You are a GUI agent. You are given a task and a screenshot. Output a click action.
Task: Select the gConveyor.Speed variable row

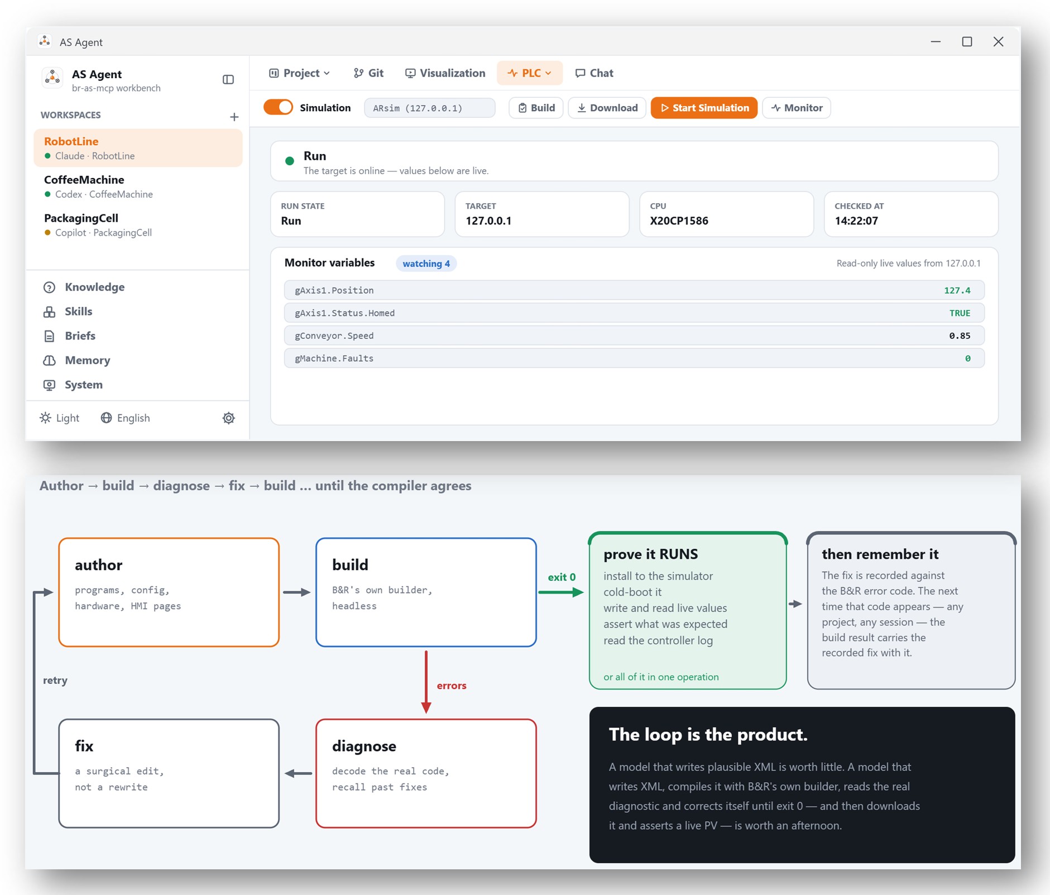pos(634,336)
